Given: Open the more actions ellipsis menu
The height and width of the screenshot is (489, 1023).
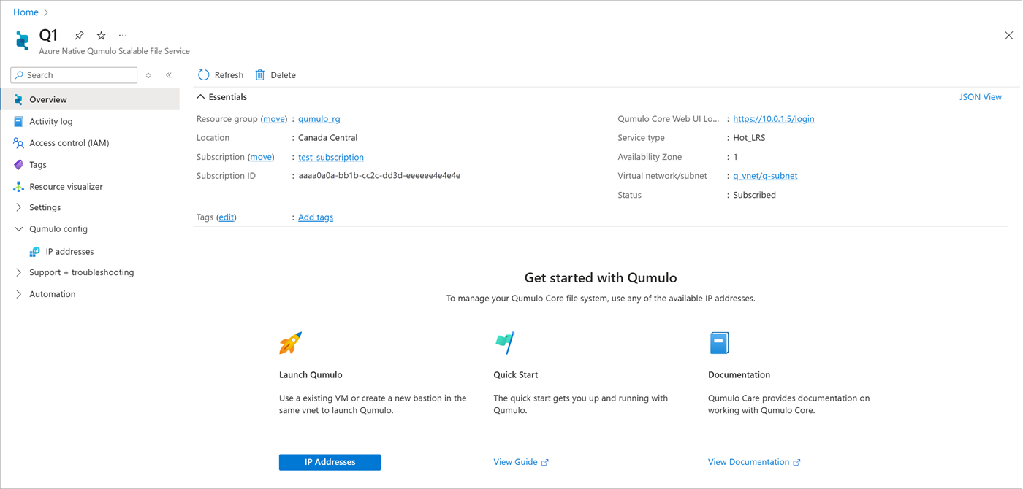Looking at the screenshot, I should click(123, 34).
